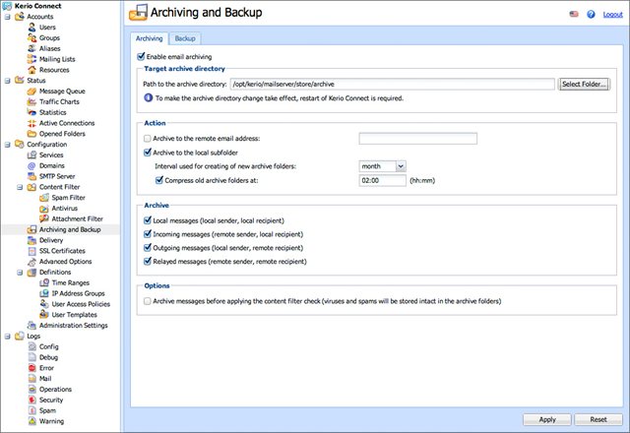630x433 pixels.
Task: Enable Archive to the remote email address
Action: click(x=148, y=139)
